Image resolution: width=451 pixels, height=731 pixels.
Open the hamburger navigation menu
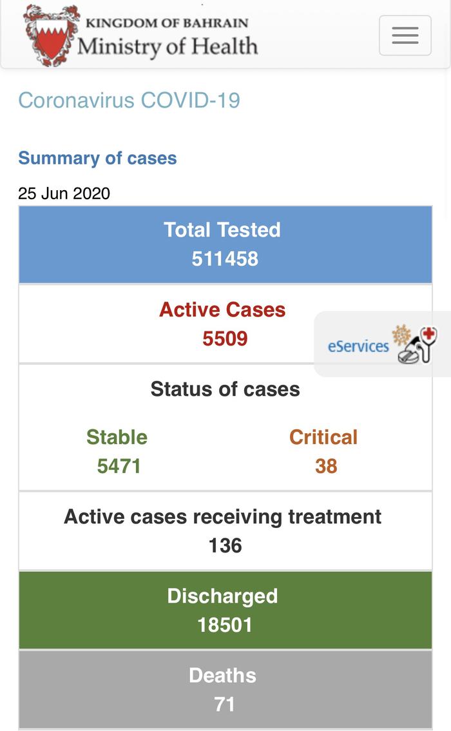click(405, 35)
